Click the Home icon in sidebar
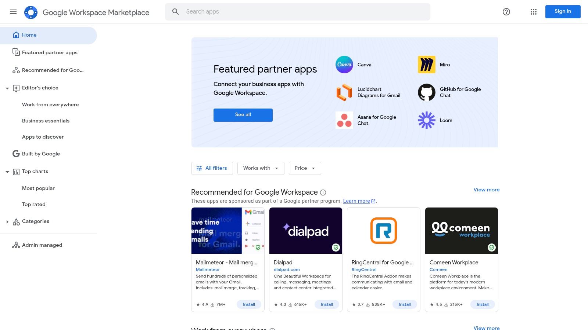The height and width of the screenshot is (330, 588). point(16,35)
